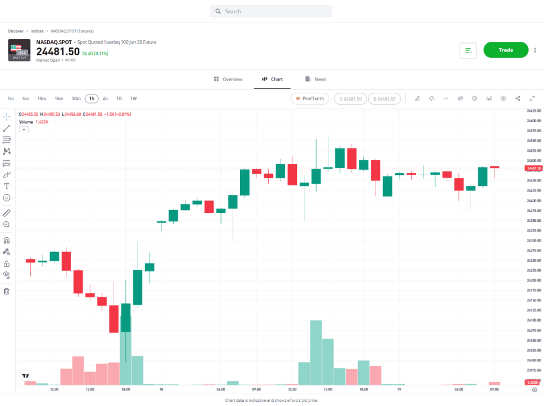The image size is (544, 406).
Task: Open the emoji sticker tool
Action: (x=7, y=197)
